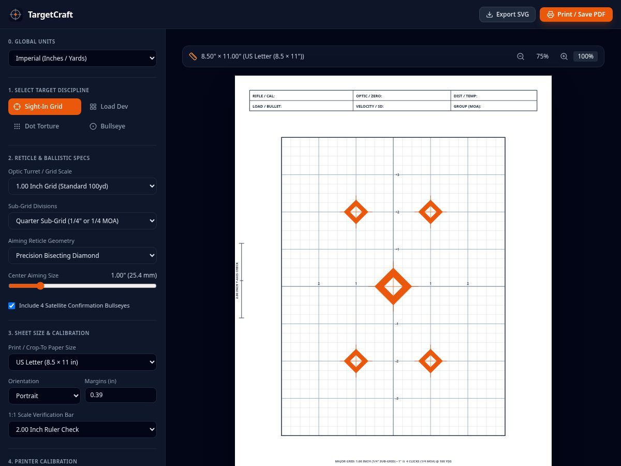Open the Aiming Reticle Geometry dropdown
This screenshot has width=621, height=466.
pos(82,255)
